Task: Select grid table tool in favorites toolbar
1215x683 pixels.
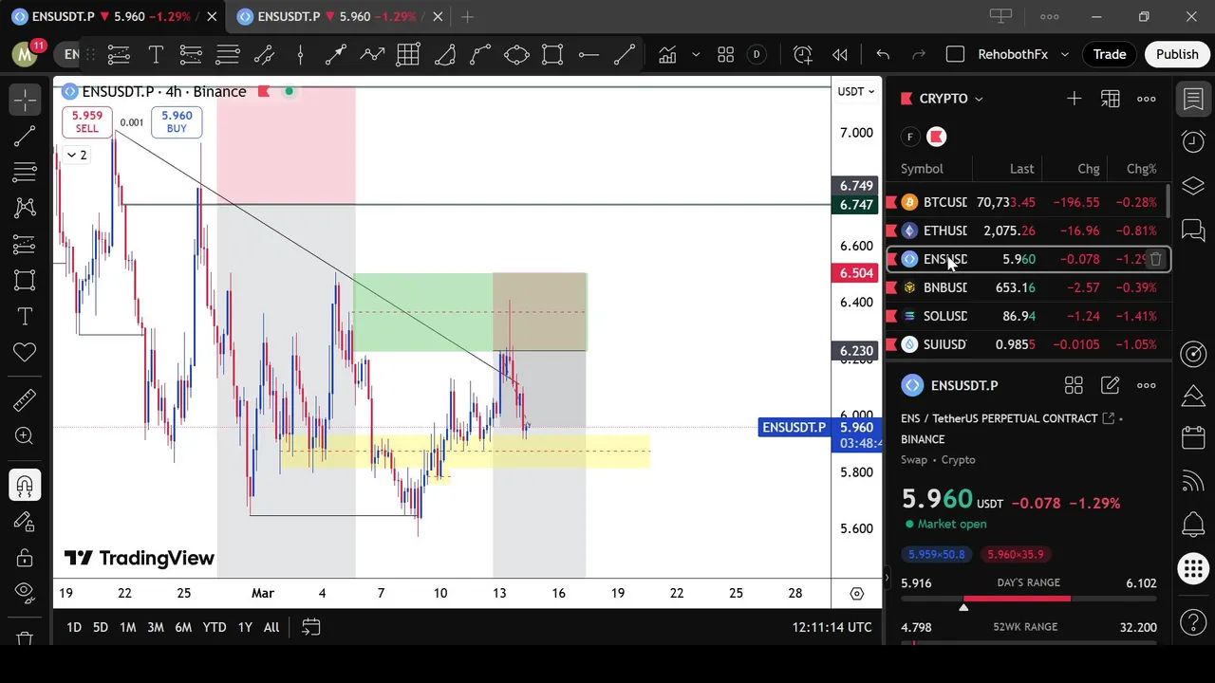Action: (408, 55)
